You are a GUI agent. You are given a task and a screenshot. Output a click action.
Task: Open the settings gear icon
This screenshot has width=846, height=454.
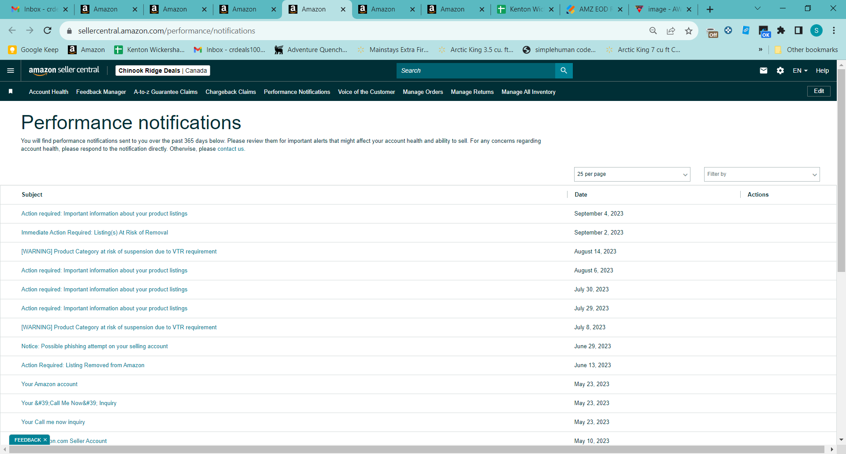click(780, 71)
